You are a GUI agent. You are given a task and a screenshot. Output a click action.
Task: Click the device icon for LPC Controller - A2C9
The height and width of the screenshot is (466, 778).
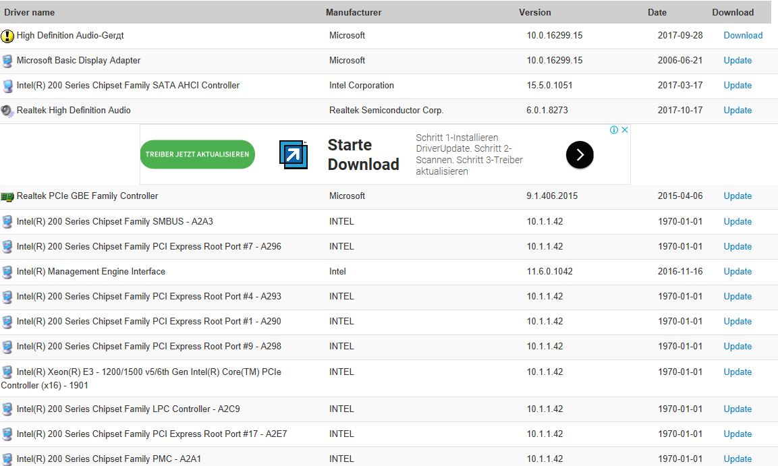pyautogui.click(x=7, y=409)
